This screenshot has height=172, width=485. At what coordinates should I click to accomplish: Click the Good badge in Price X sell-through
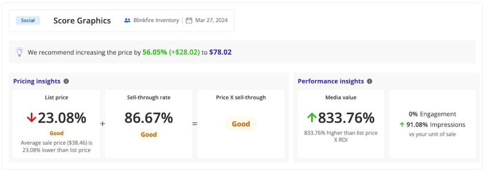(x=241, y=124)
